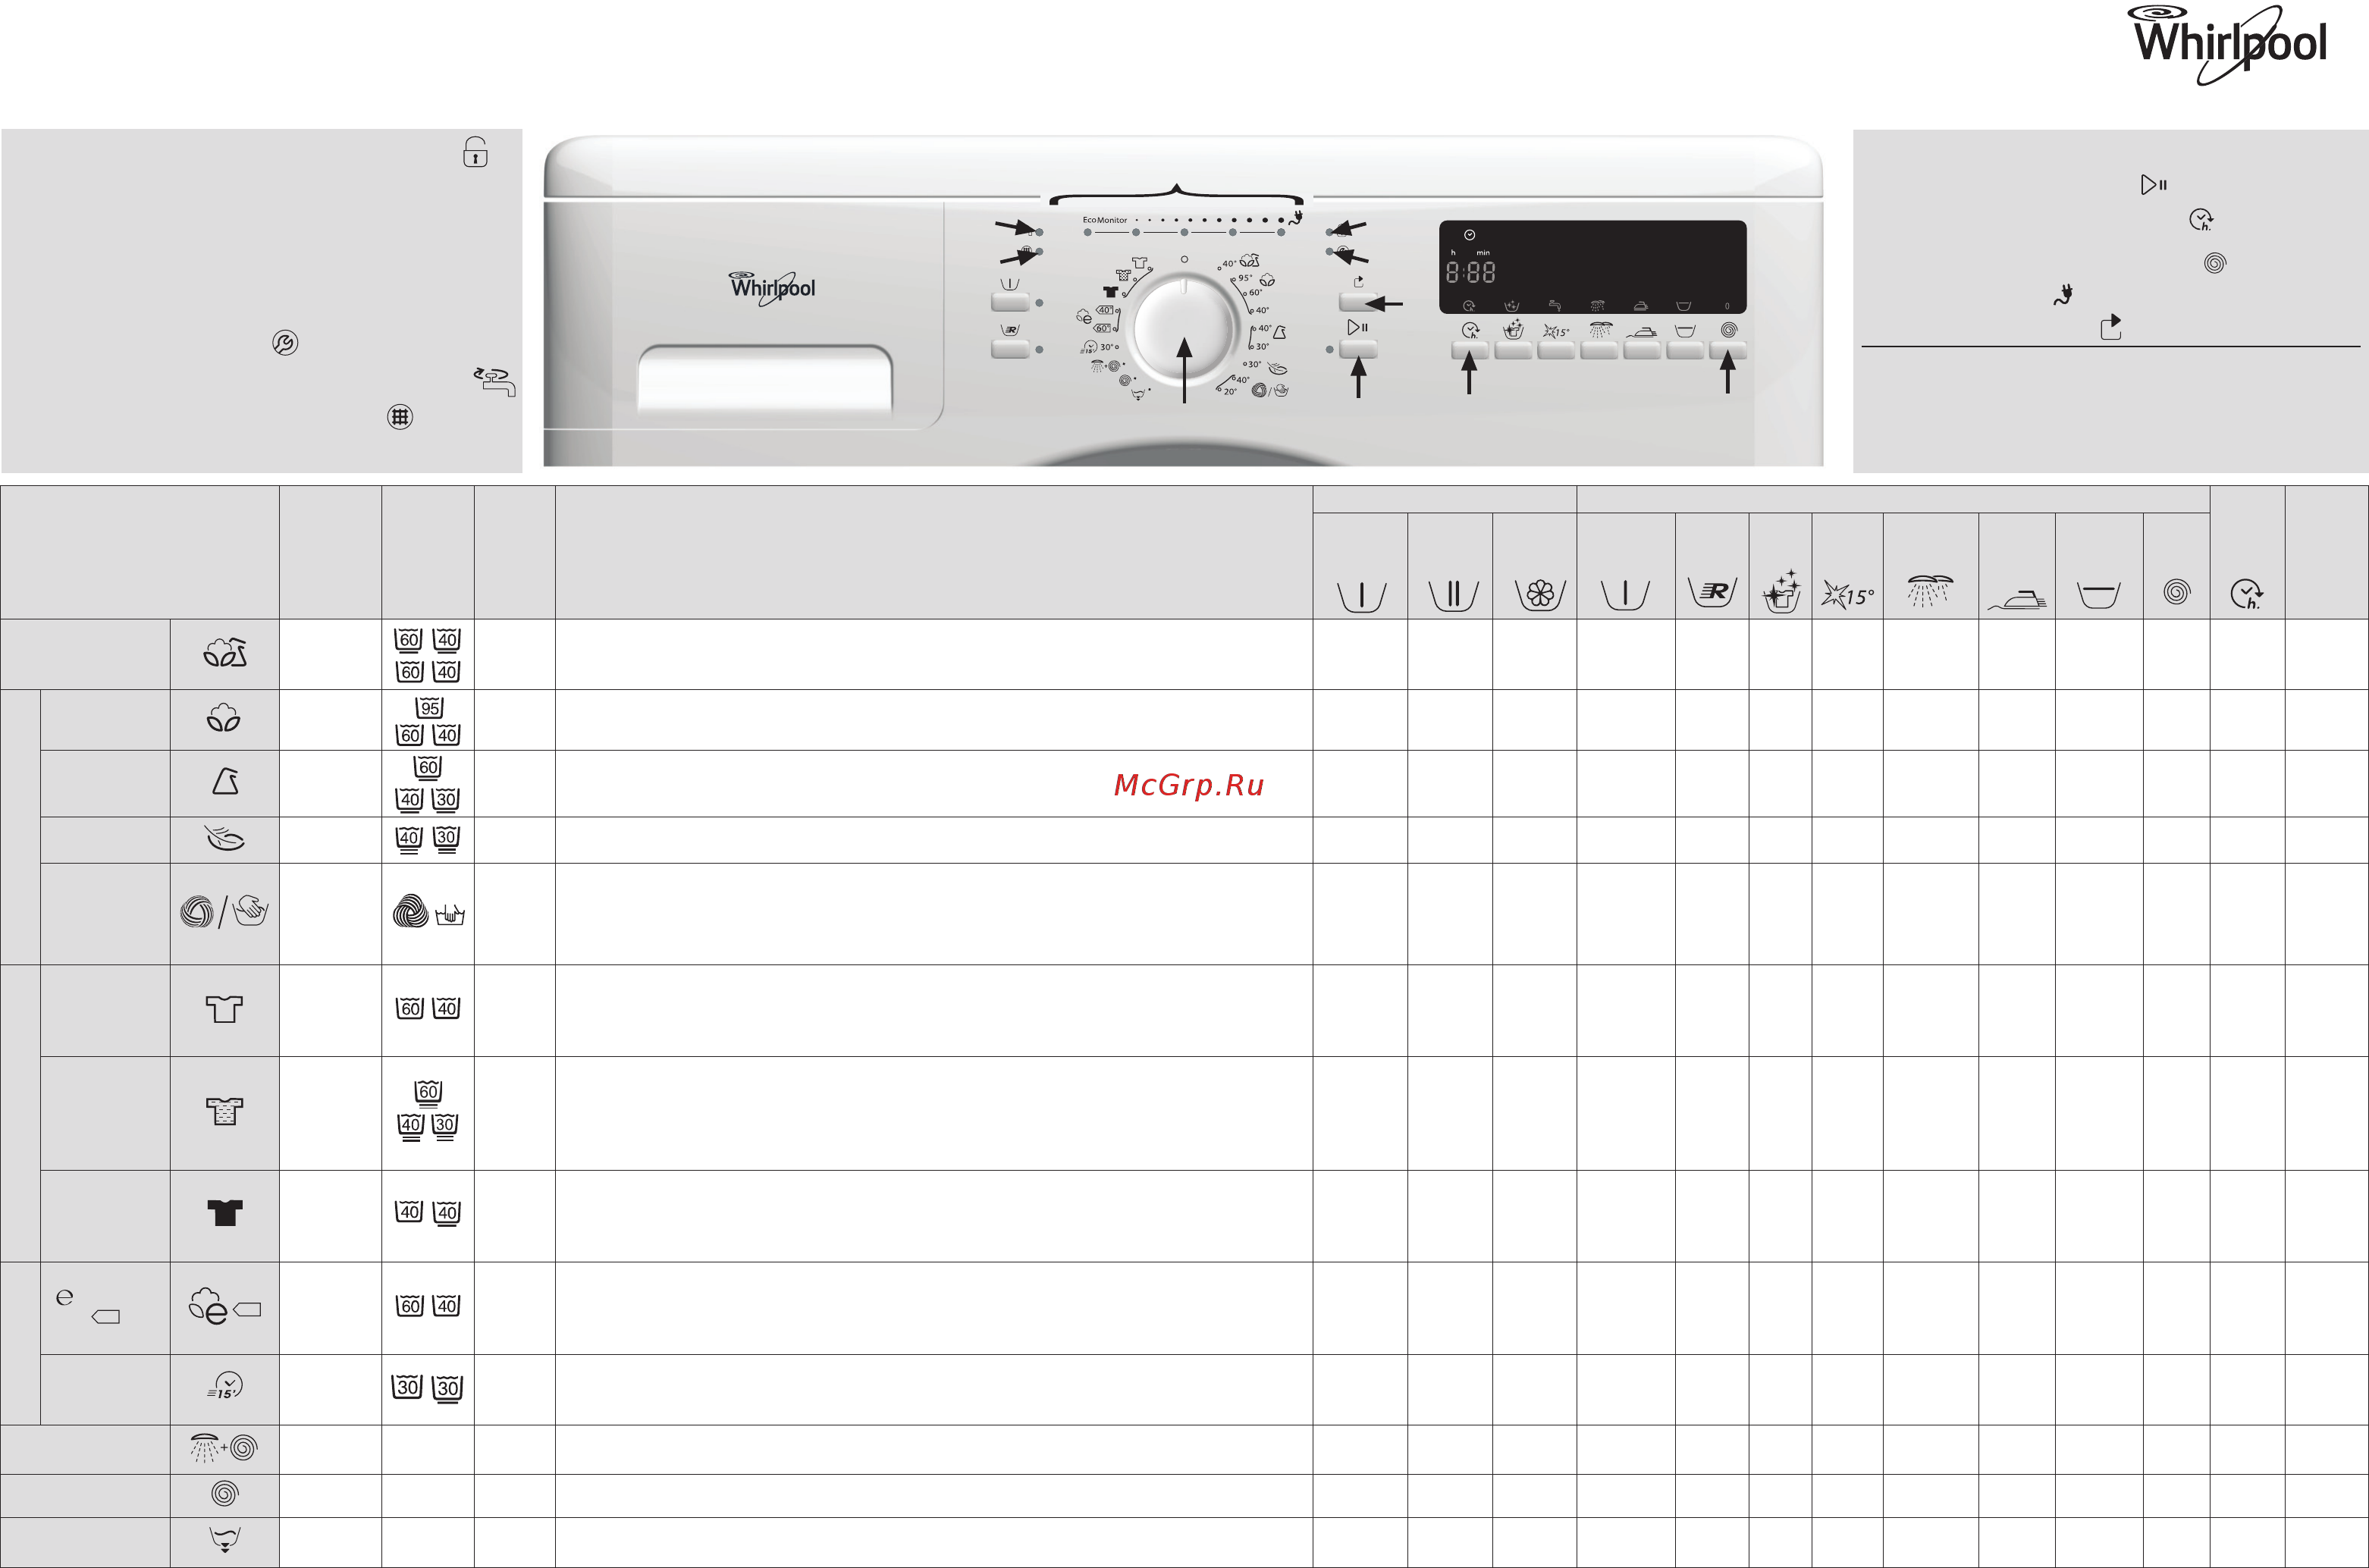Viewport: 2369px width, 1568px height.
Task: Click the 95 wash-tub care label in cotton row
Action: click(x=430, y=707)
